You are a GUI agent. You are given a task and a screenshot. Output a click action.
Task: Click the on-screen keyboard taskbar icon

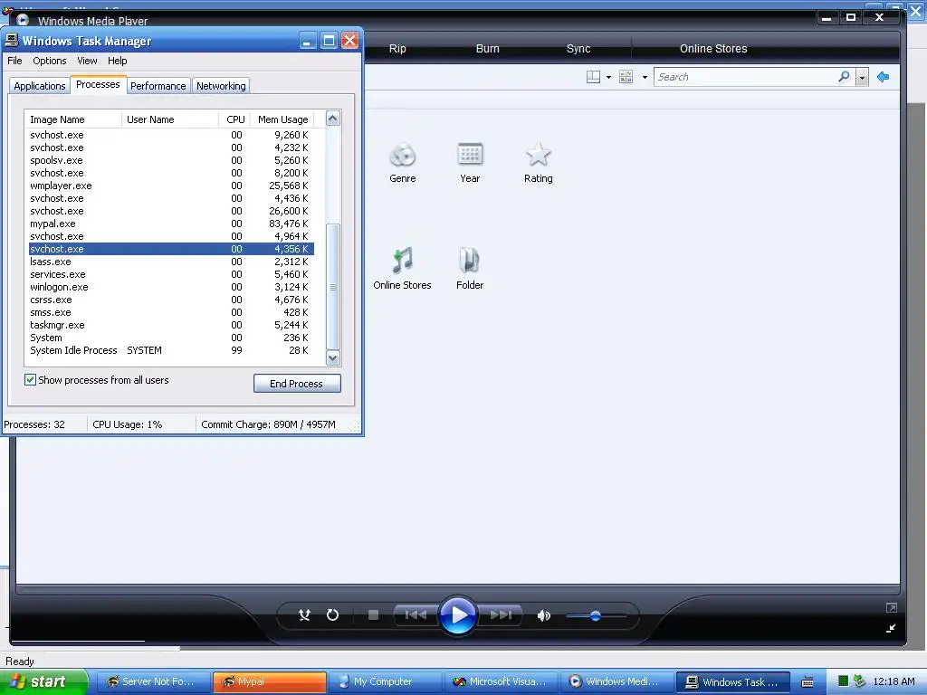coord(808,682)
